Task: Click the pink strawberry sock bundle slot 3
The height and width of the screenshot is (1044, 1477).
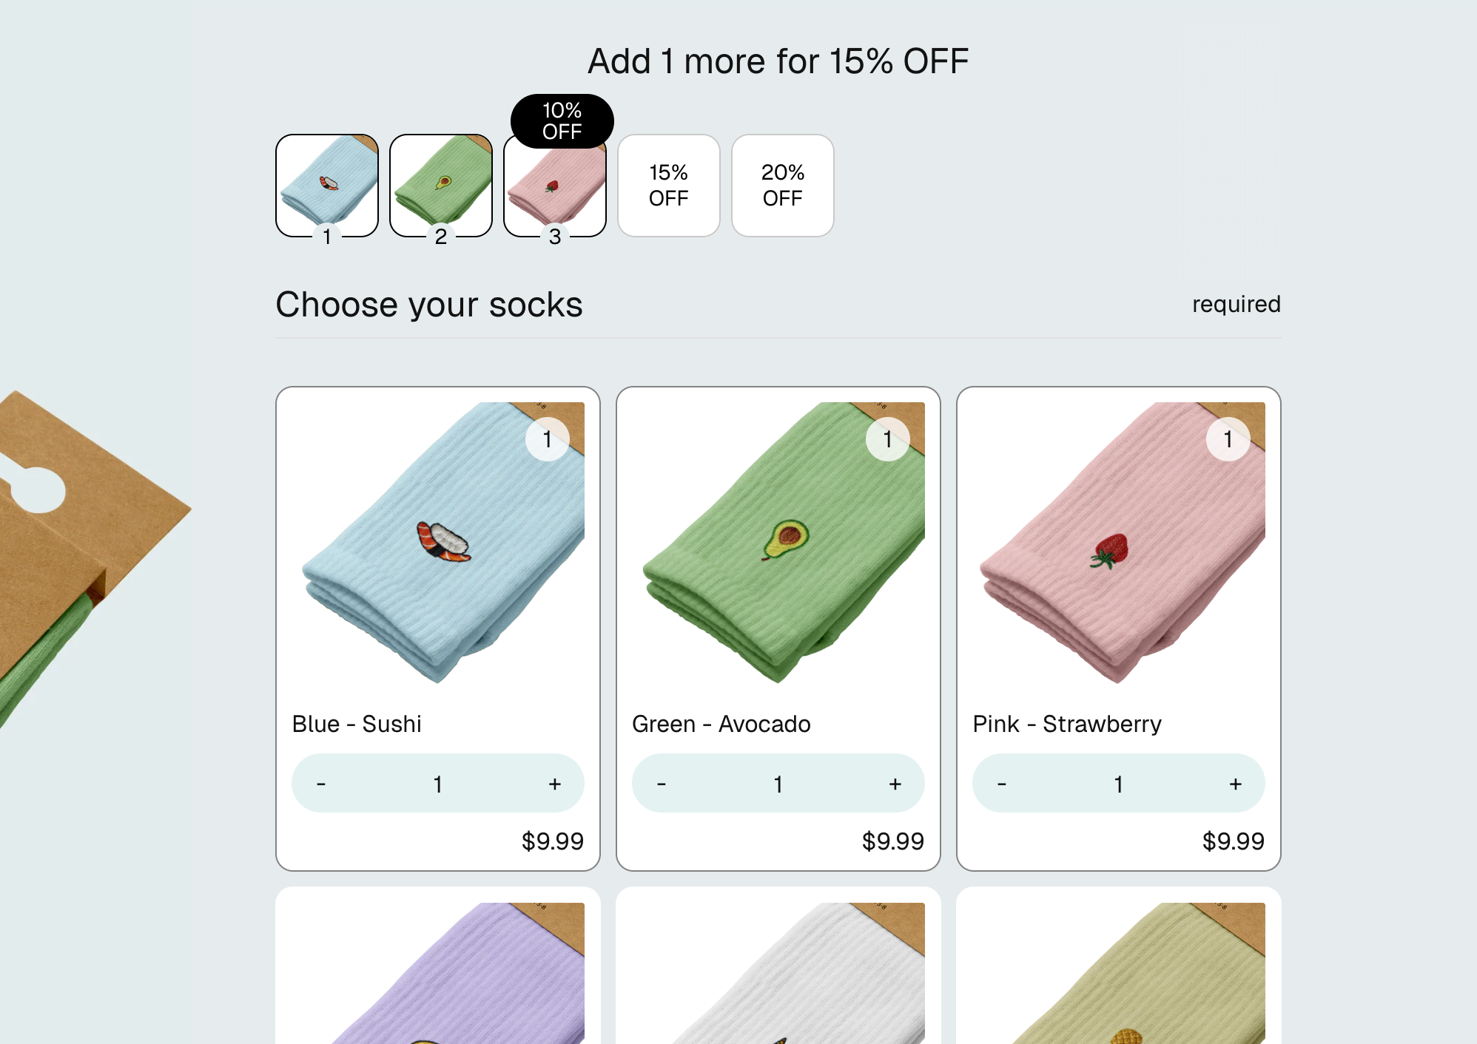Action: pos(555,189)
